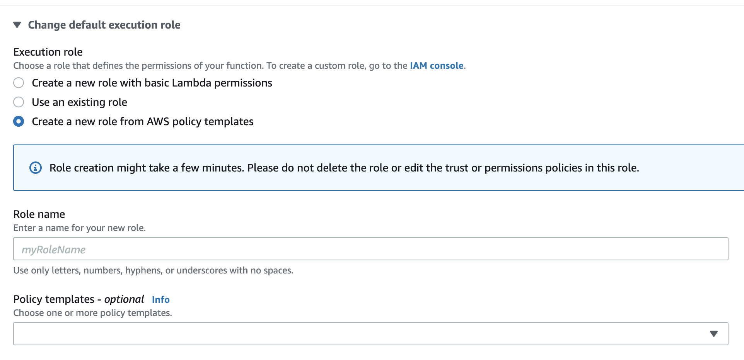Click the info circle icon in the alert banner
744x360 pixels.
click(36, 168)
